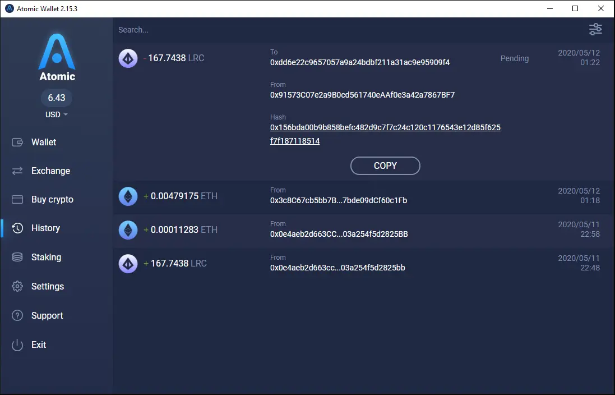Open the transaction hash link
The height and width of the screenshot is (395, 615).
point(385,134)
